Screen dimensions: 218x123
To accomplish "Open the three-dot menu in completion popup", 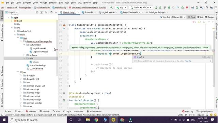I will pyautogui.click(x=211, y=61).
